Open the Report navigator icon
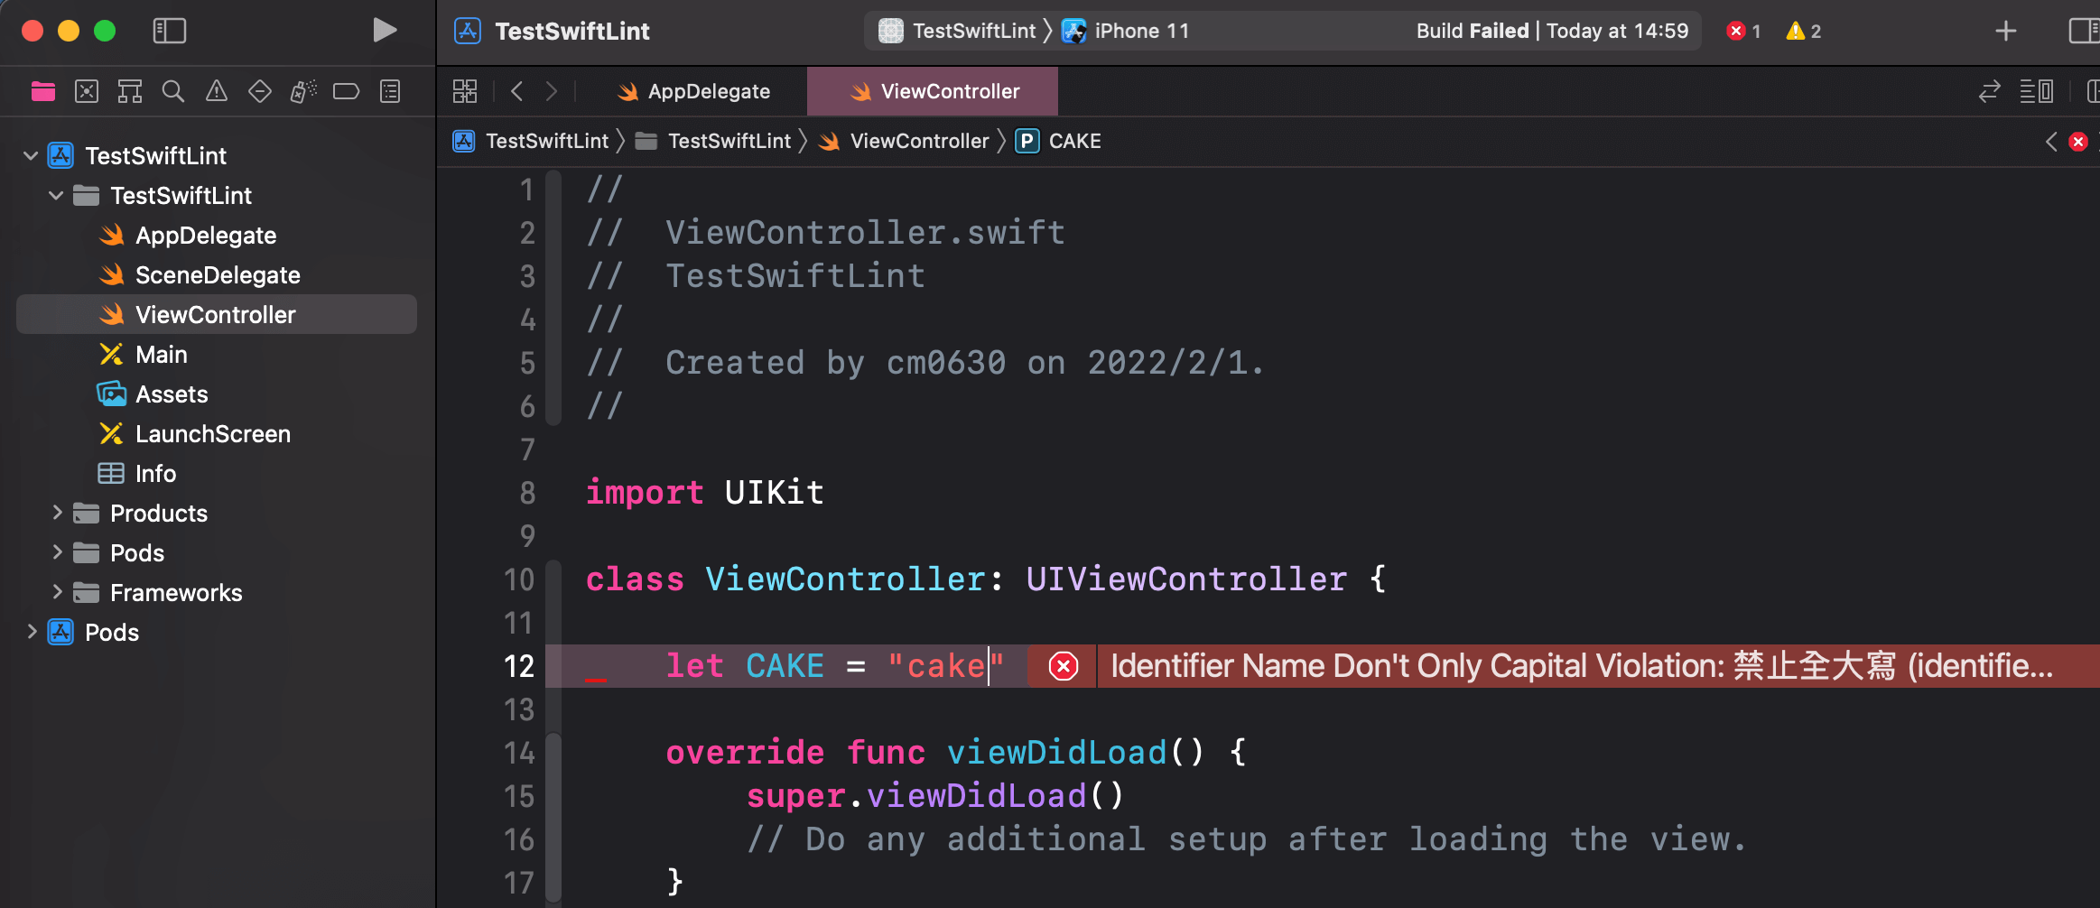The width and height of the screenshot is (2100, 908). pos(390,91)
